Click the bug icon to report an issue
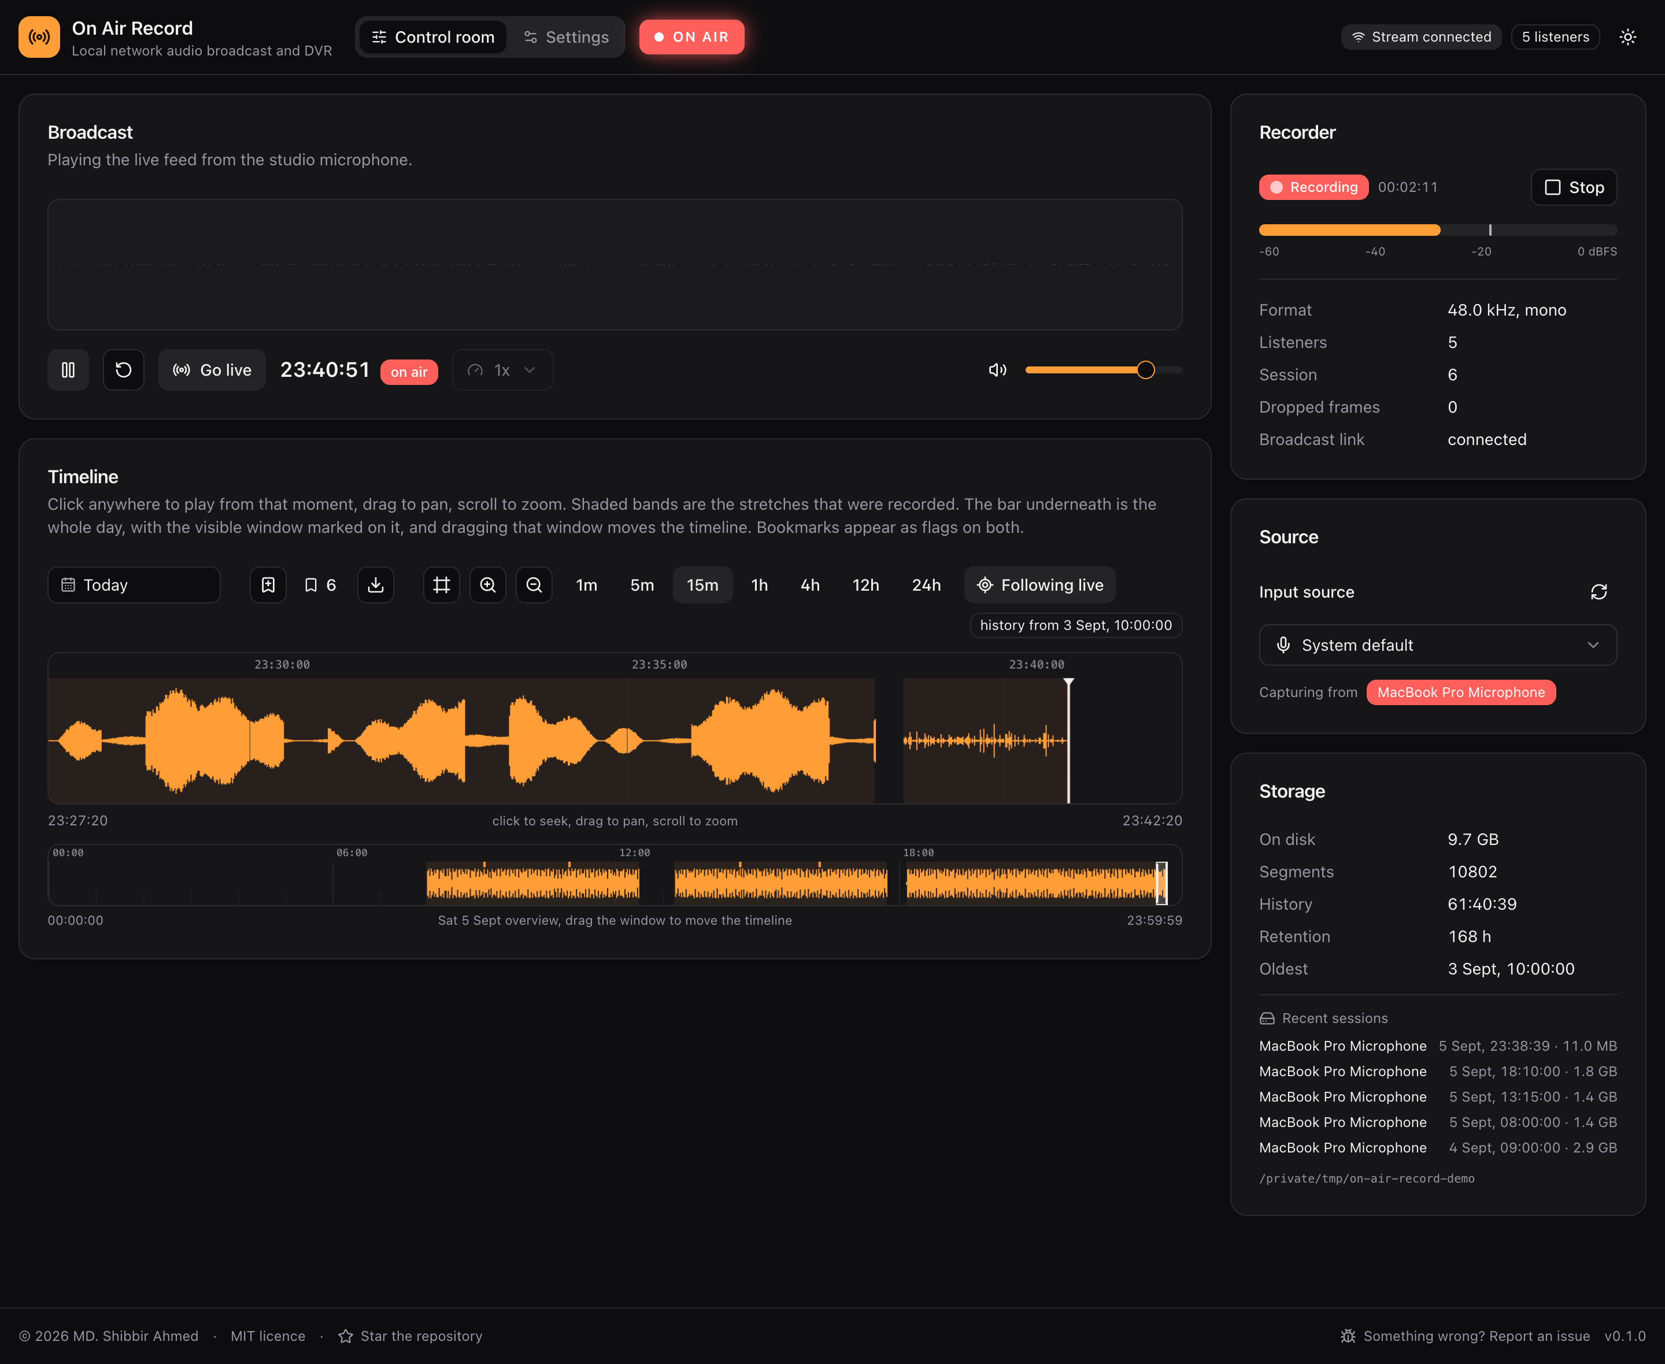1665x1364 pixels. (x=1348, y=1336)
